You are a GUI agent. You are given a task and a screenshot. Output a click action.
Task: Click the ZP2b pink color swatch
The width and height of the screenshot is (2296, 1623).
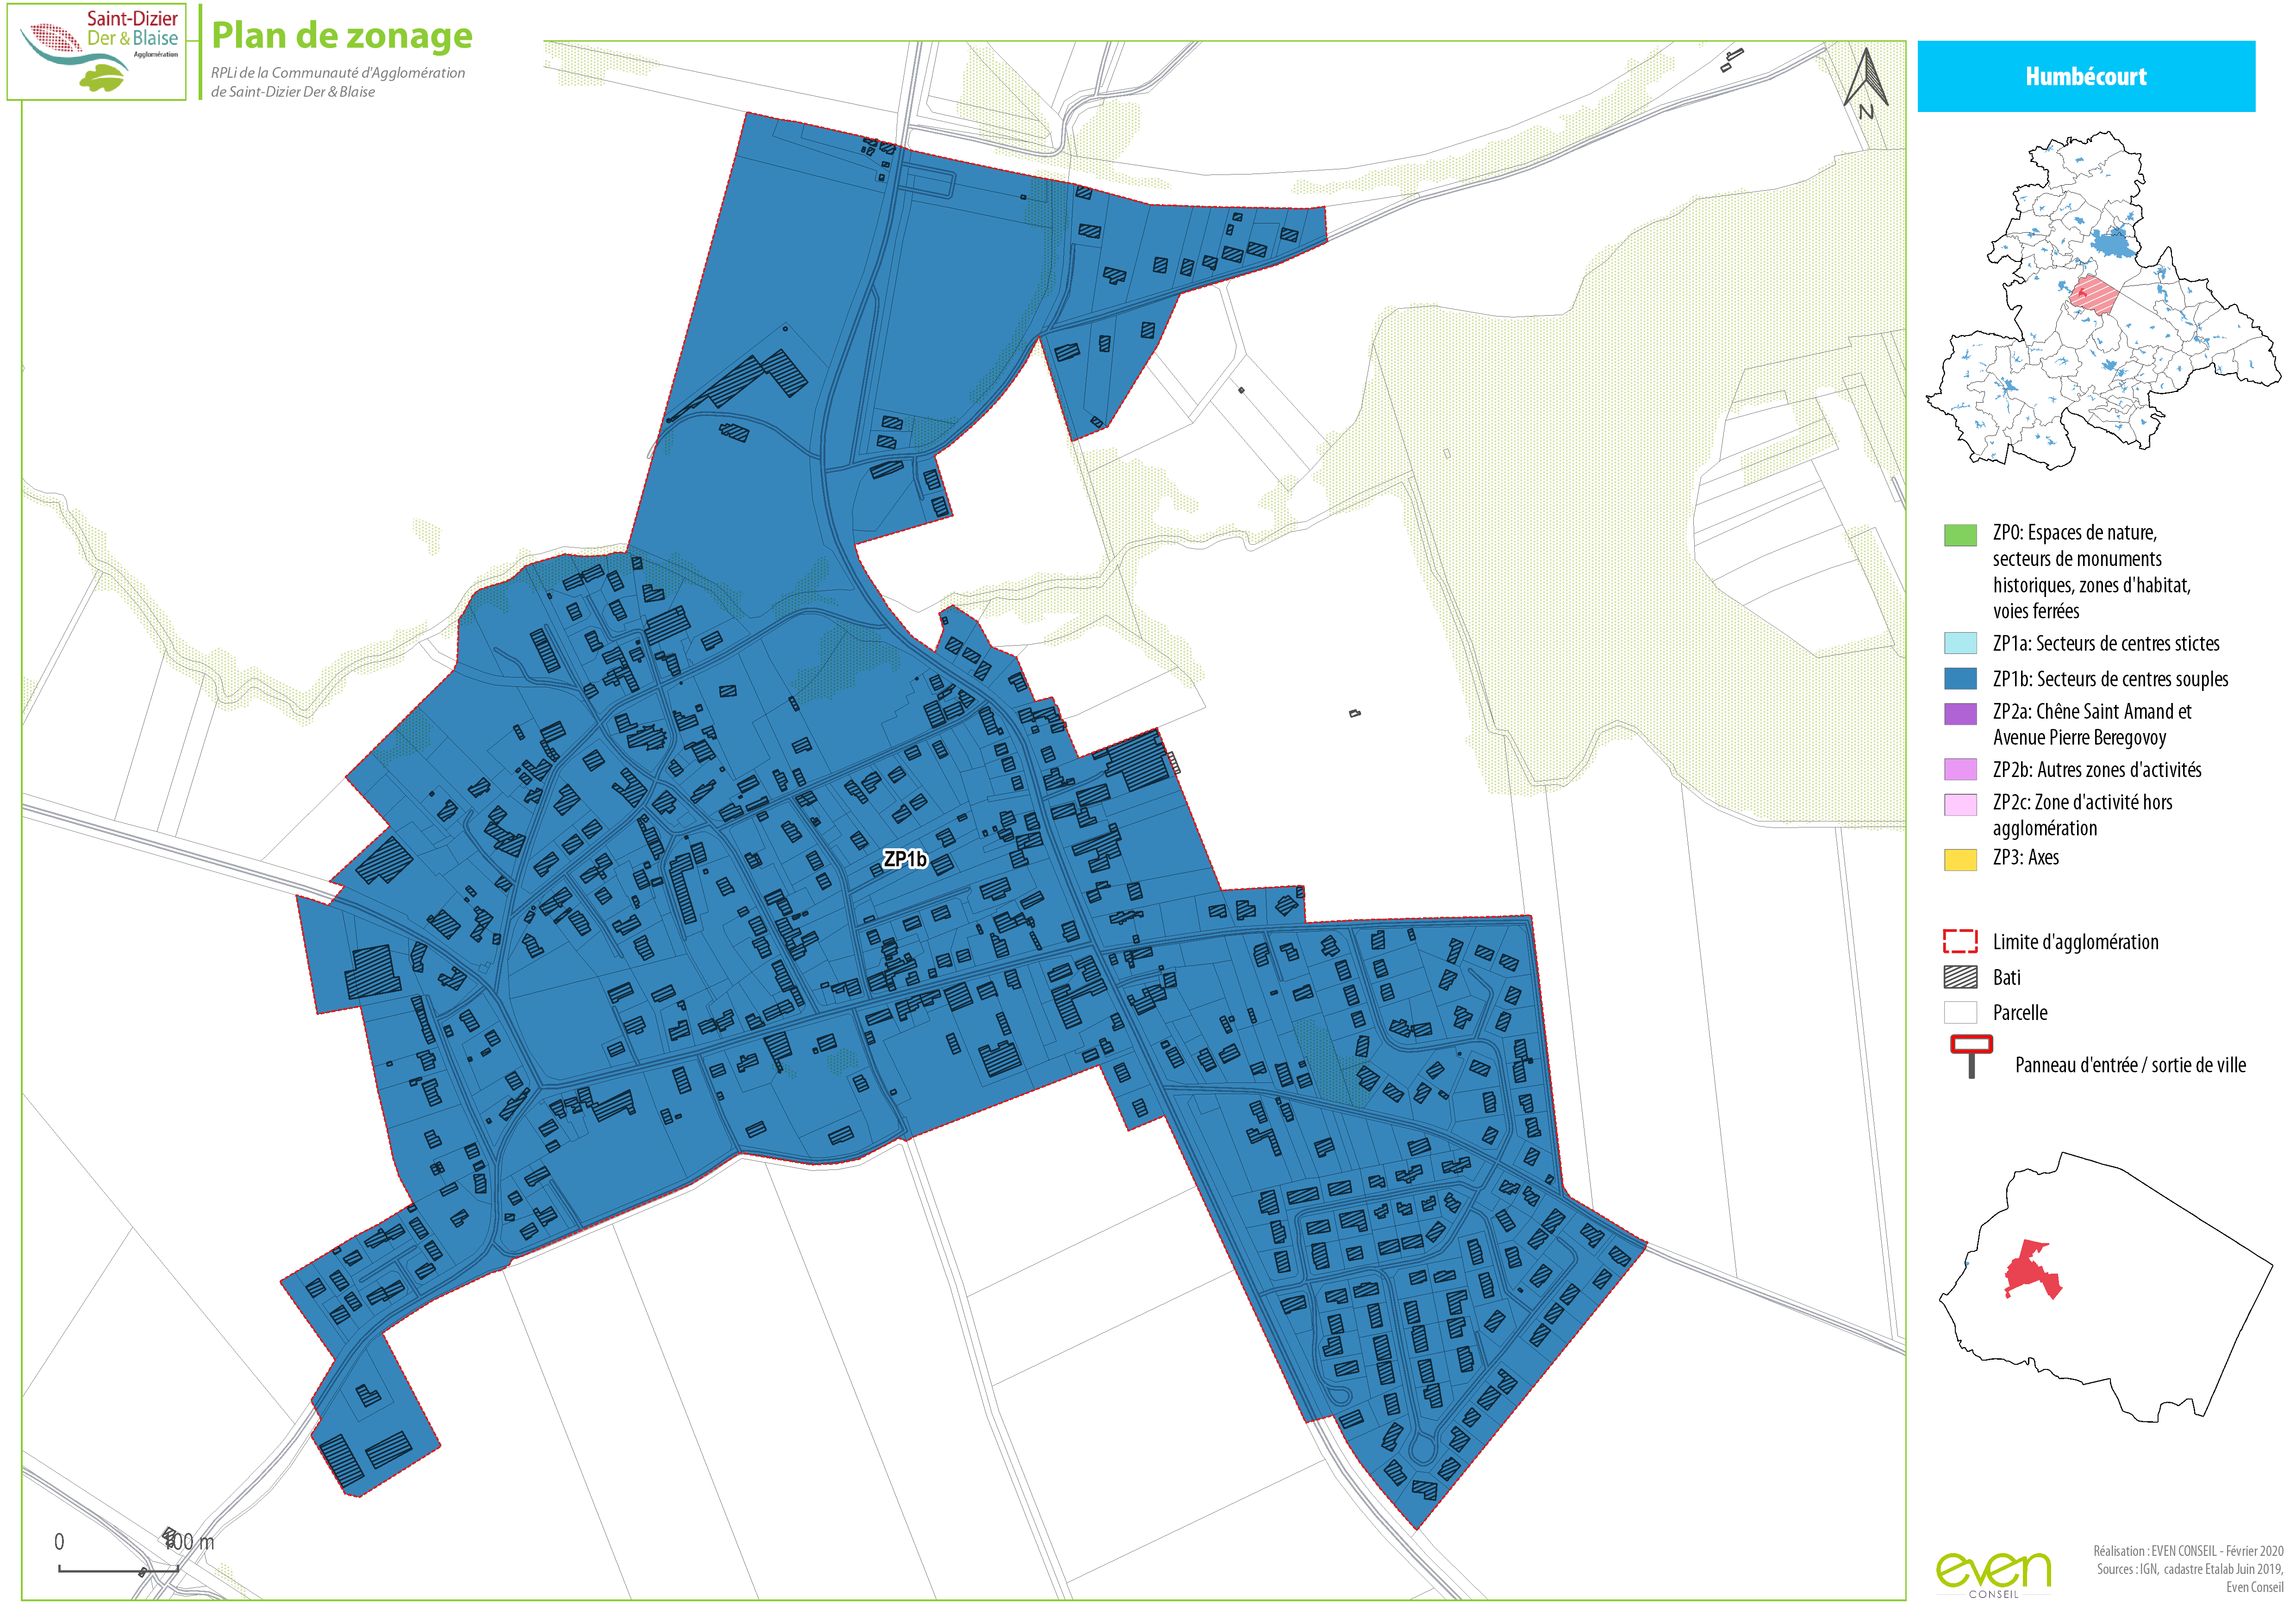pyautogui.click(x=1960, y=769)
